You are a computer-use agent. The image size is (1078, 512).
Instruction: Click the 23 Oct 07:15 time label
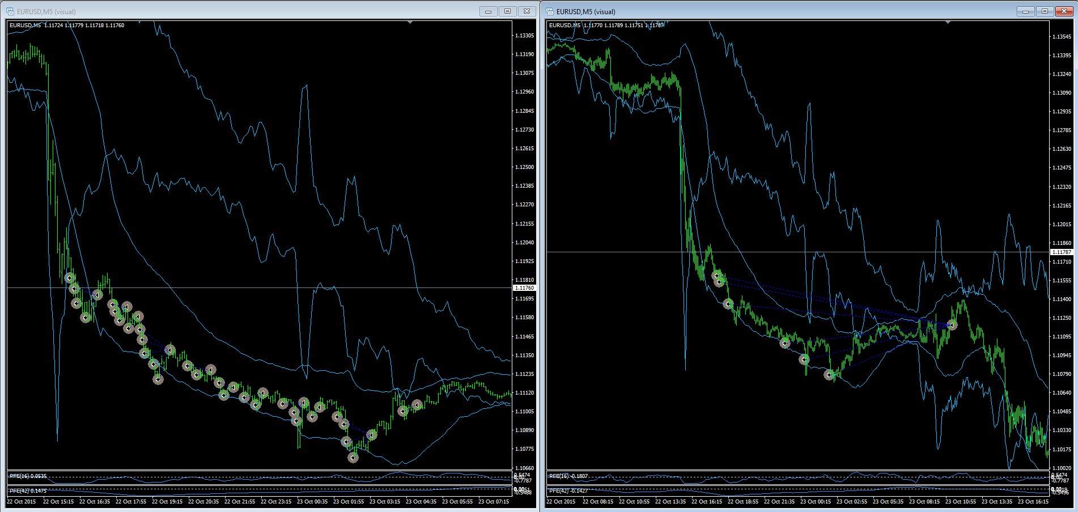point(494,502)
